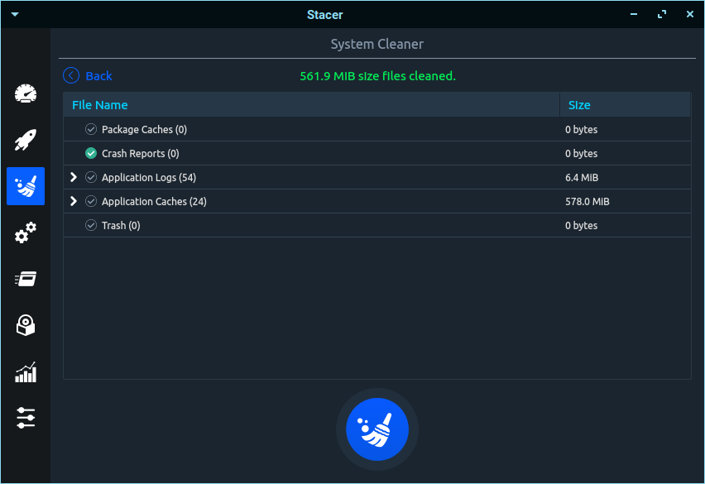Click the Back circle arrow icon
The width and height of the screenshot is (705, 484).
pyautogui.click(x=71, y=75)
